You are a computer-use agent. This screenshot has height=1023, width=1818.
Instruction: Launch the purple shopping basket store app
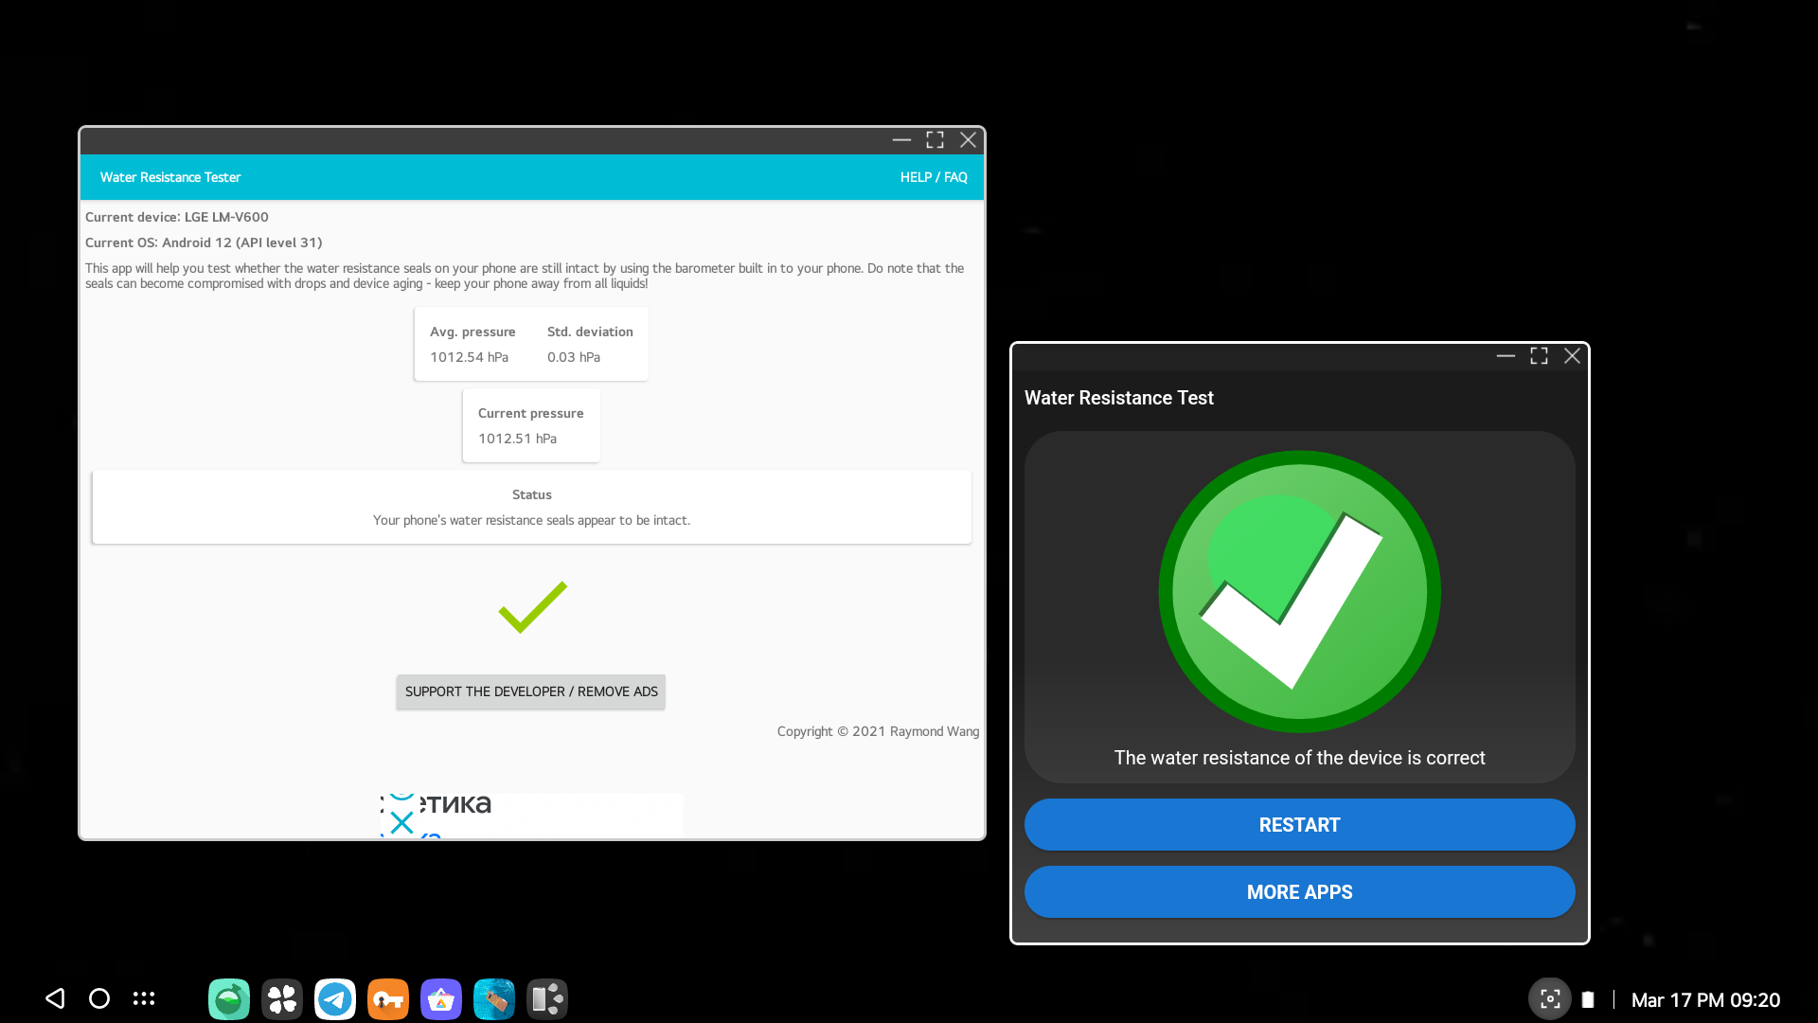click(x=441, y=999)
